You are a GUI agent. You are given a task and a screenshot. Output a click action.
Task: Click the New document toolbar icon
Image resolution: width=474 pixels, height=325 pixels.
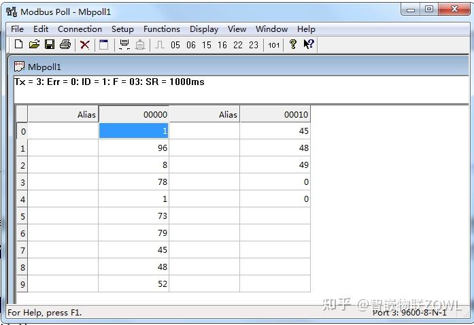(x=19, y=45)
